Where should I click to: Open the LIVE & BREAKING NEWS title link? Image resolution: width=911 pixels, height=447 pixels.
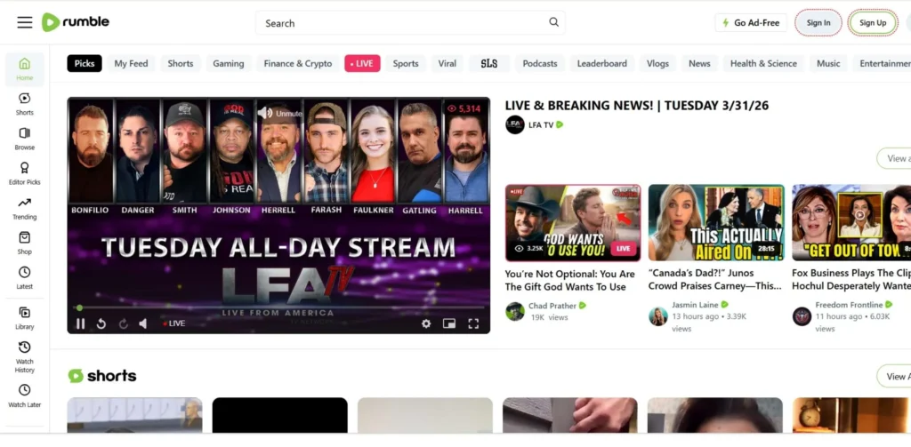637,105
